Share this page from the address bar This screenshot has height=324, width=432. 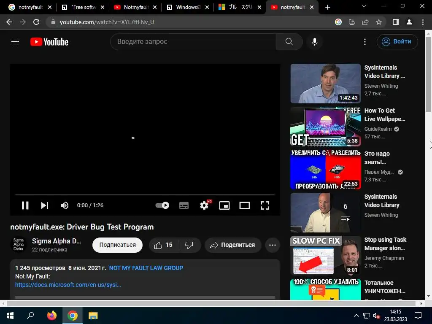(x=365, y=22)
